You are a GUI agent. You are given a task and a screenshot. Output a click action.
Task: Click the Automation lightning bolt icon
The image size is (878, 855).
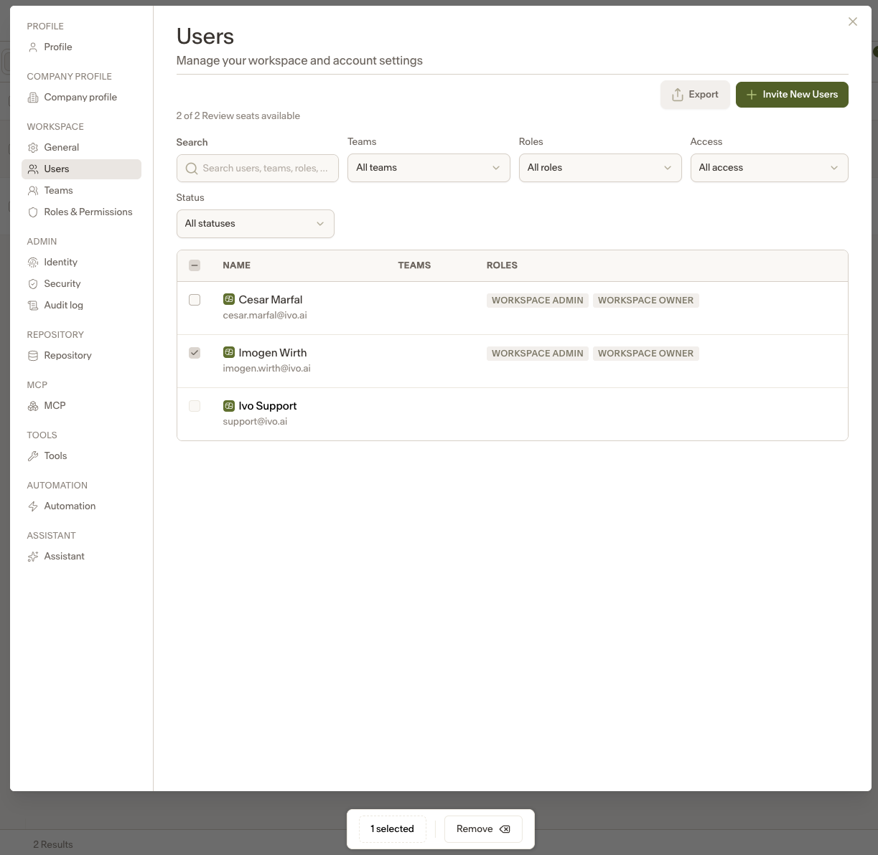[x=33, y=506]
